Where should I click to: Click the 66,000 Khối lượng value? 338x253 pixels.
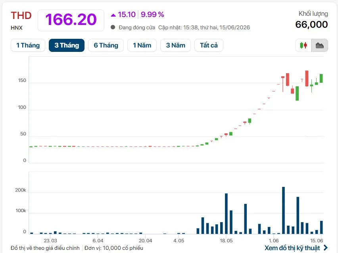(311, 25)
